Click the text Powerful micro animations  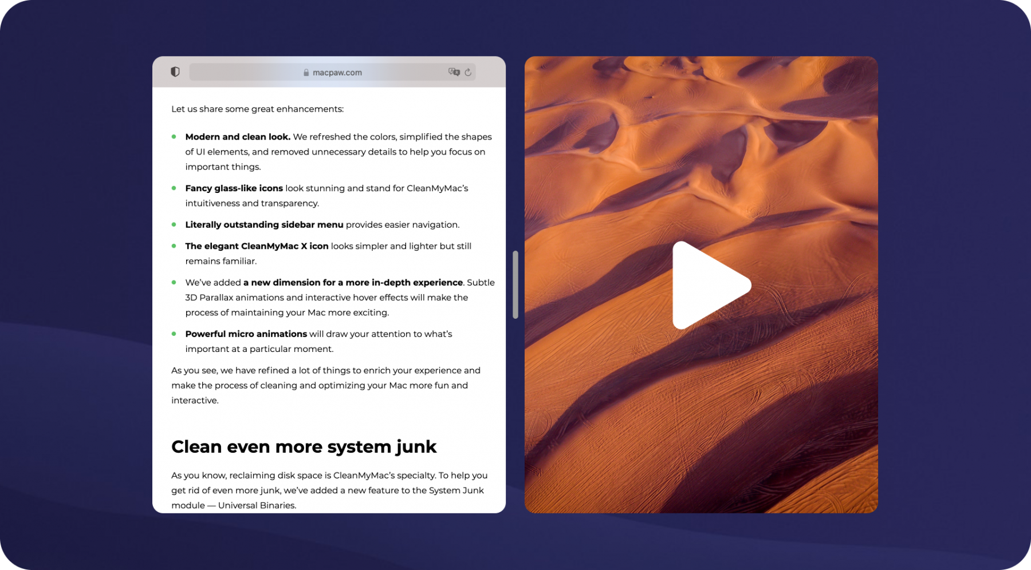pyautogui.click(x=246, y=334)
